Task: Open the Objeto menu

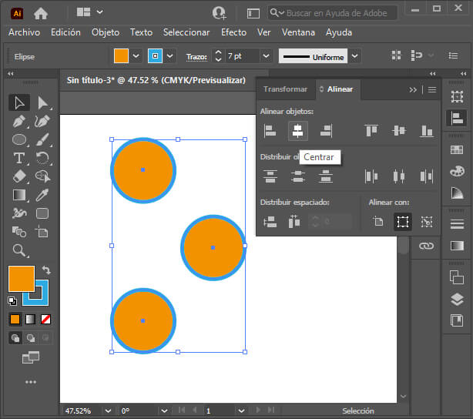Action: (x=106, y=32)
